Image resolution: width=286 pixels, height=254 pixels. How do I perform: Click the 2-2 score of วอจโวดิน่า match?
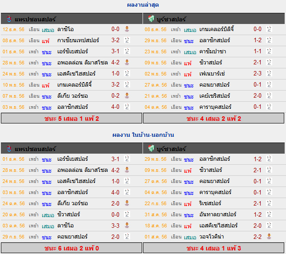point(258,237)
